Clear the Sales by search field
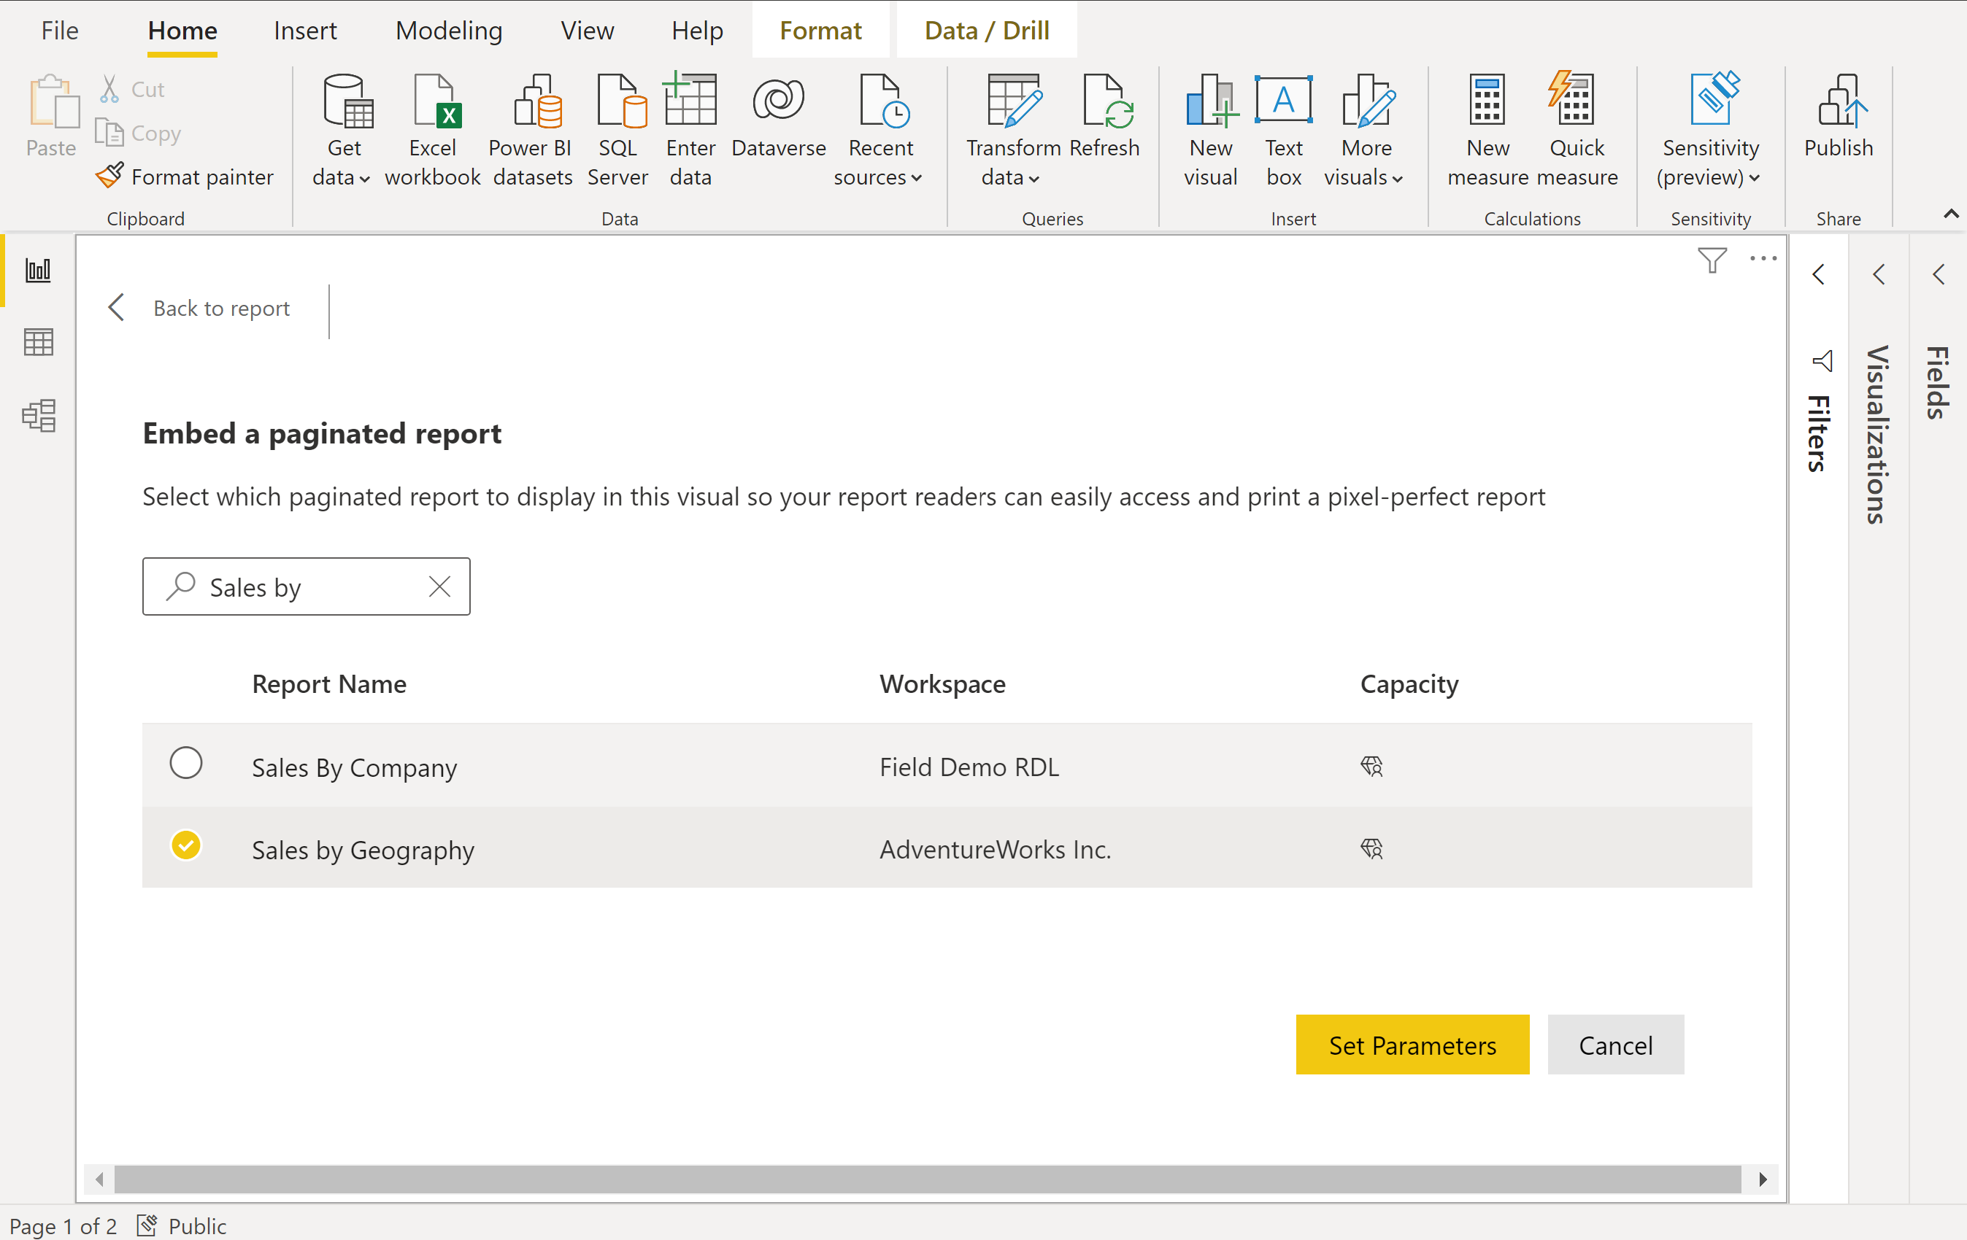Viewport: 1967px width, 1240px height. tap(440, 586)
